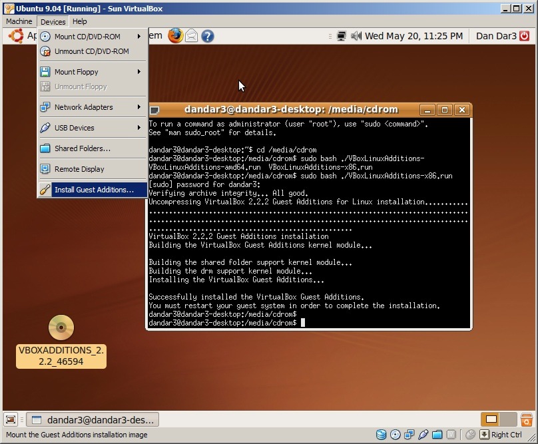Viewport: 538px width, 444px height.
Task: Click the hard disk activity status icon
Action: click(381, 435)
